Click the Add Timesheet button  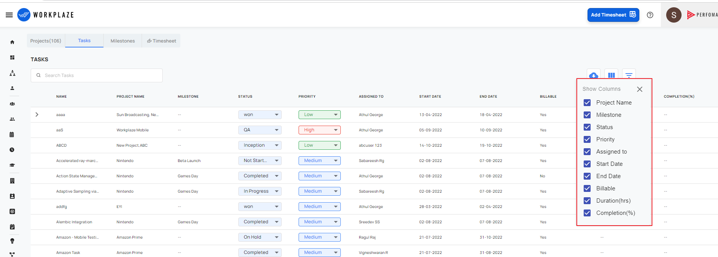613,15
